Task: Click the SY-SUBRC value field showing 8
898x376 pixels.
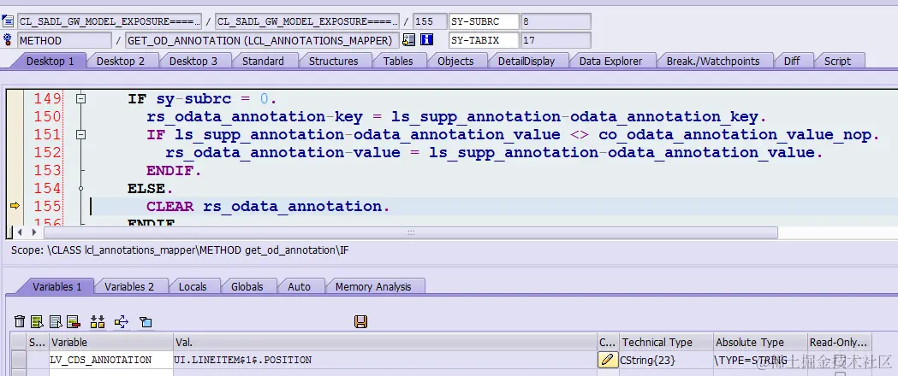Action: point(556,21)
